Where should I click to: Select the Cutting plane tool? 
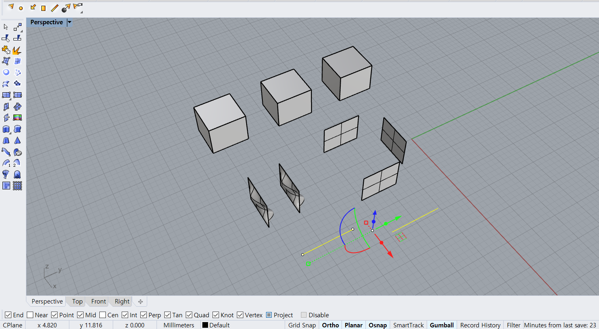tap(6, 118)
